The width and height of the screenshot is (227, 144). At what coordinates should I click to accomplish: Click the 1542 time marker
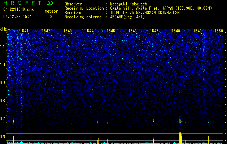point(46,31)
